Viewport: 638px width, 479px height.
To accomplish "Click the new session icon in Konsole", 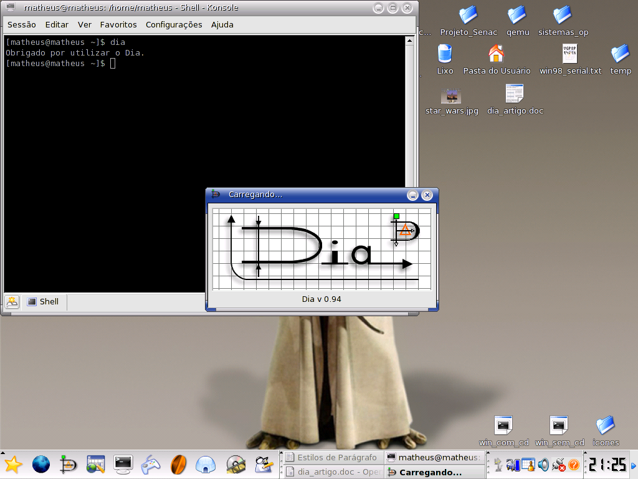I will (x=12, y=302).
